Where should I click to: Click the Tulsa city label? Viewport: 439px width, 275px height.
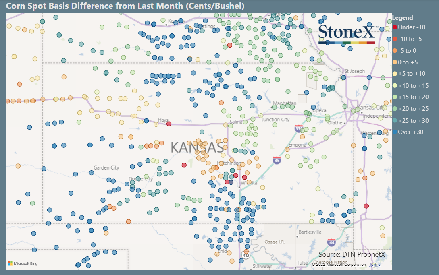[x=302, y=263]
